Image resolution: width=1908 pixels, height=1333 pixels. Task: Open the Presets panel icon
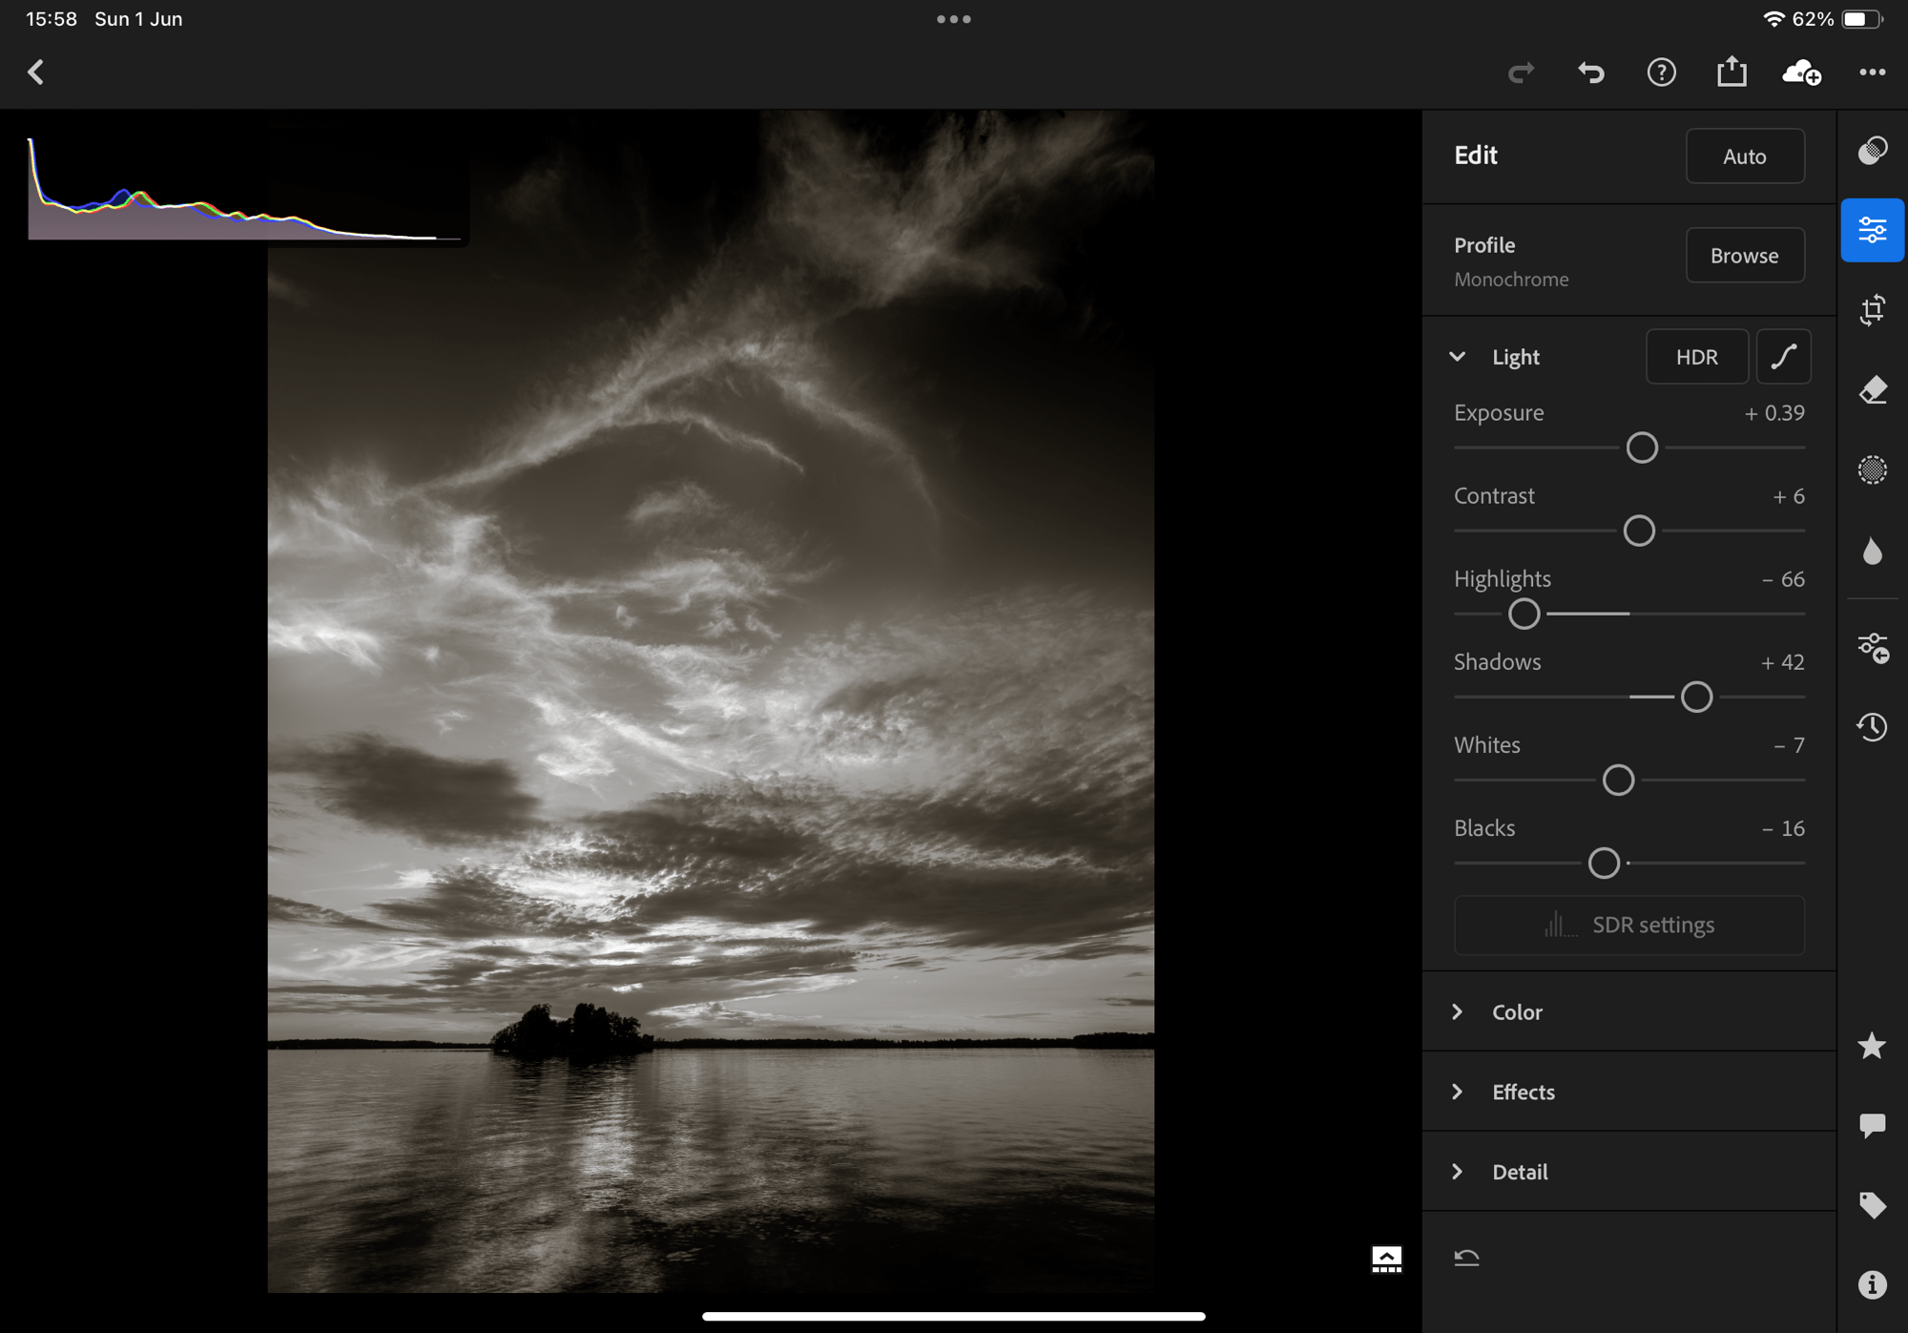1872,151
